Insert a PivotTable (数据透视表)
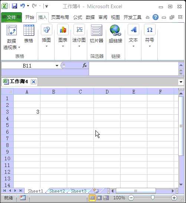The image size is (186, 203). (12, 37)
